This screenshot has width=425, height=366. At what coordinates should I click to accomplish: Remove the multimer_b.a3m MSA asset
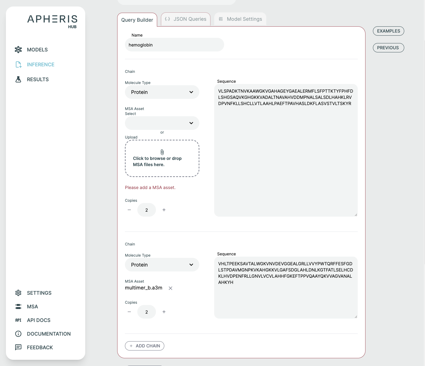point(170,288)
